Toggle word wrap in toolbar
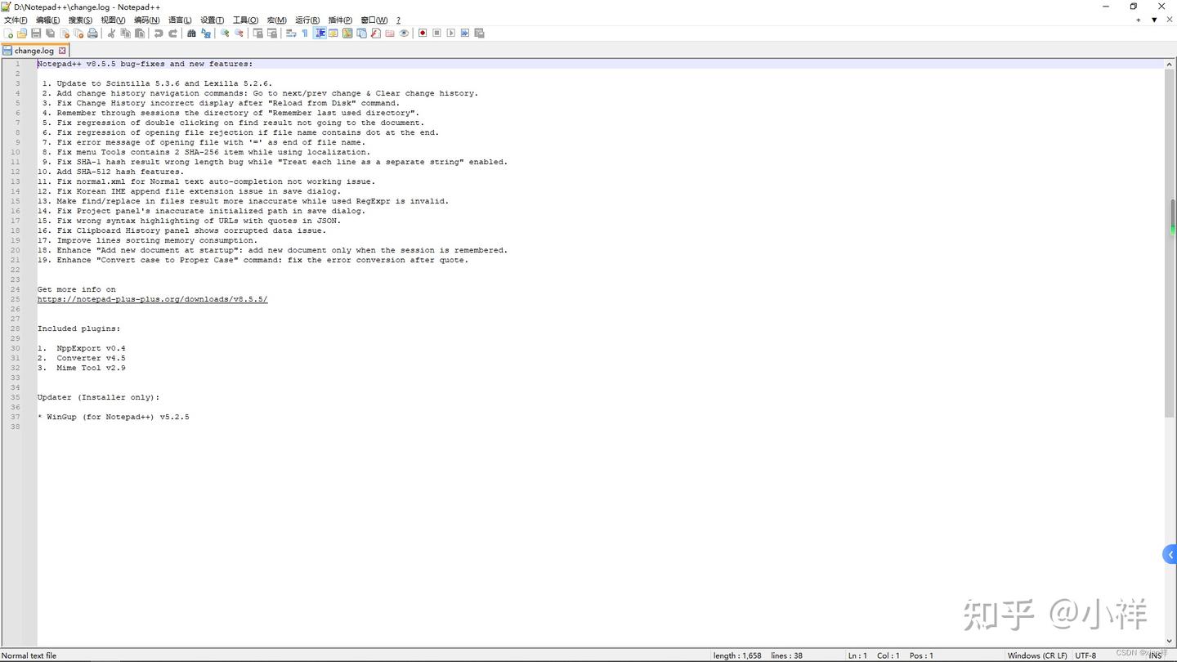 click(290, 34)
